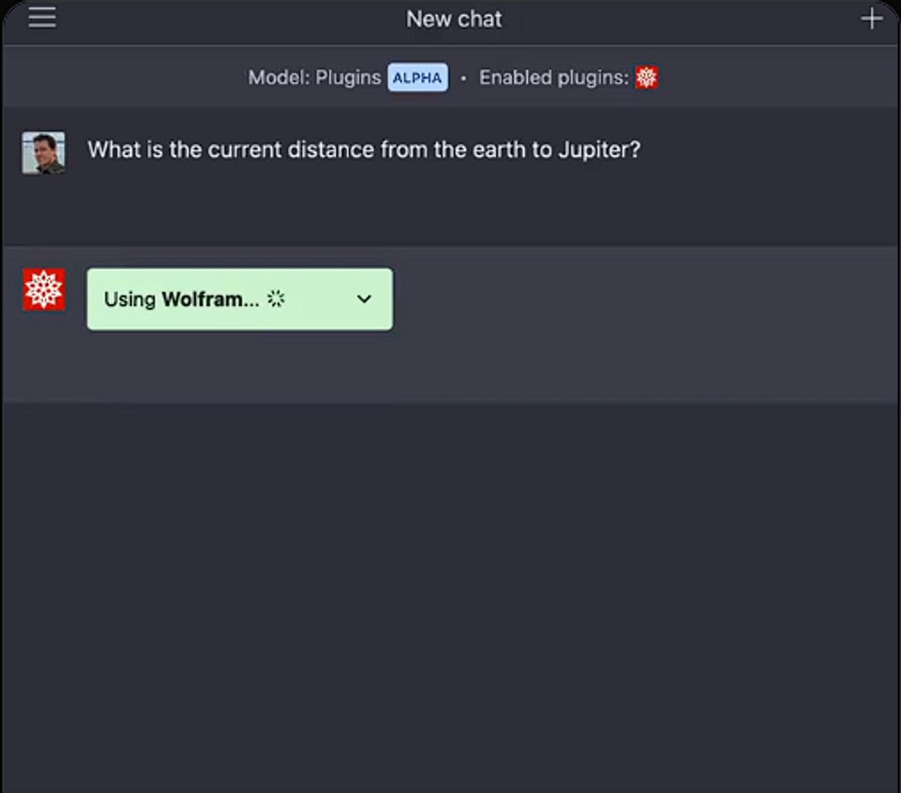Click blank space right of Wolfram box
The width and height of the screenshot is (901, 793).
[638, 299]
